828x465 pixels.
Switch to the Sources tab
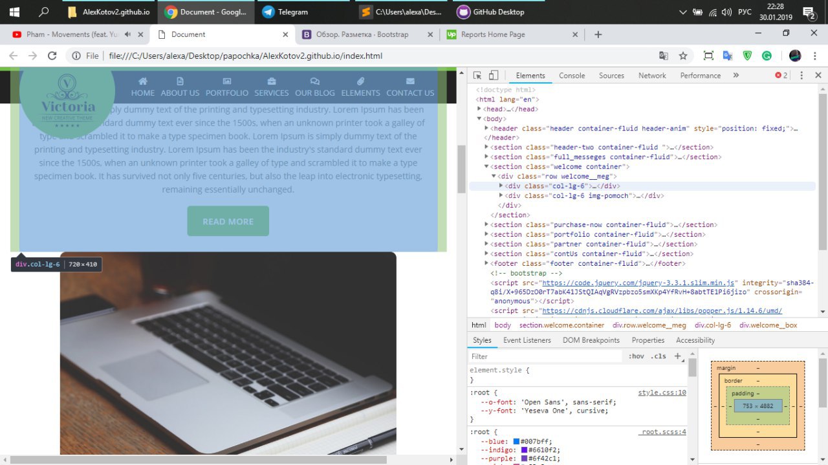click(611, 76)
